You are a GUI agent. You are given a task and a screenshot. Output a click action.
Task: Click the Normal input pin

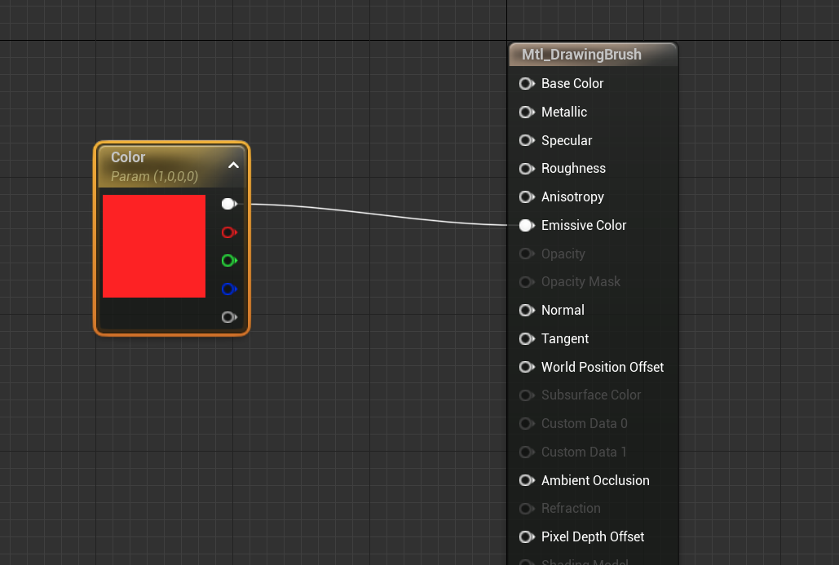pos(527,311)
